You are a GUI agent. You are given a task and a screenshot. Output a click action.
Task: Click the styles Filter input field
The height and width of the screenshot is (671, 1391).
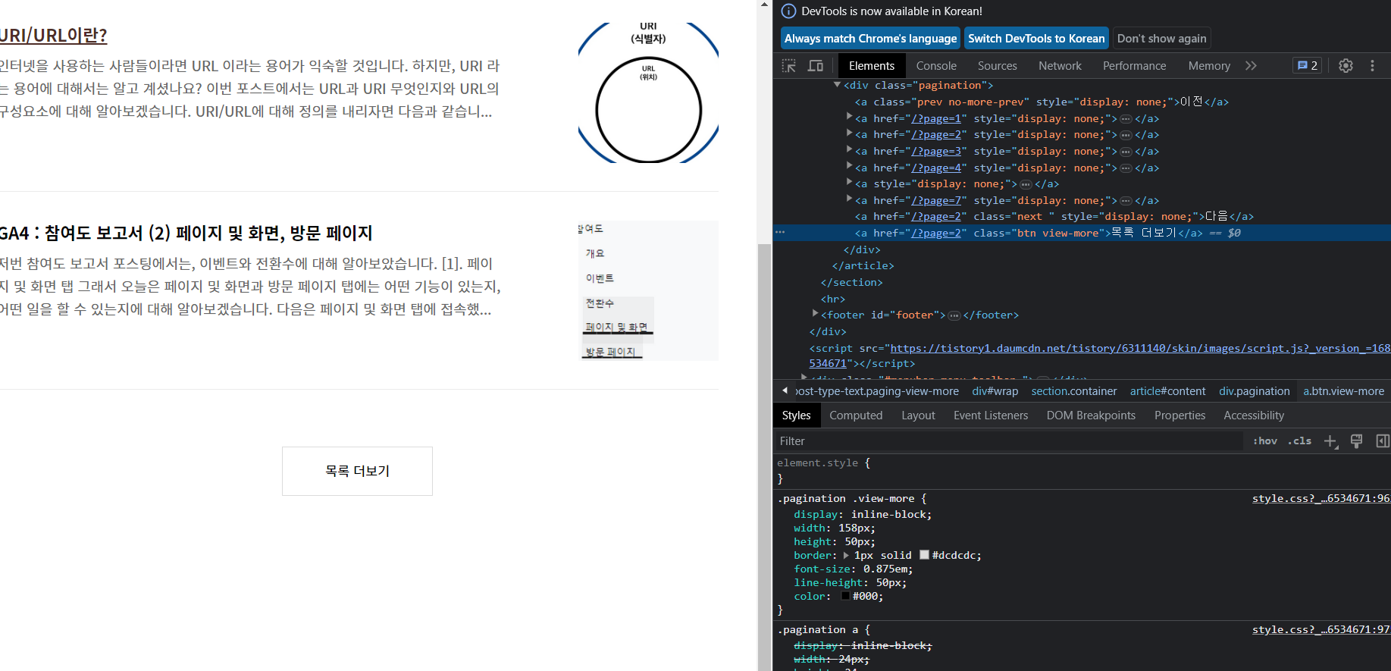pyautogui.click(x=1008, y=441)
